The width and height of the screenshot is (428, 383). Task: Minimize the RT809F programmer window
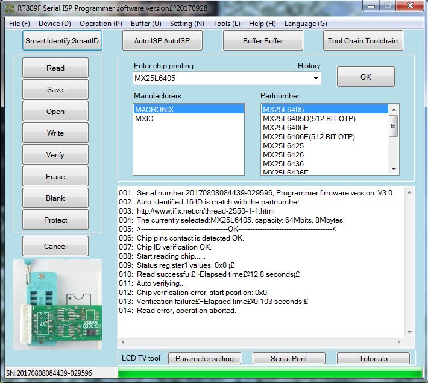(371, 6)
